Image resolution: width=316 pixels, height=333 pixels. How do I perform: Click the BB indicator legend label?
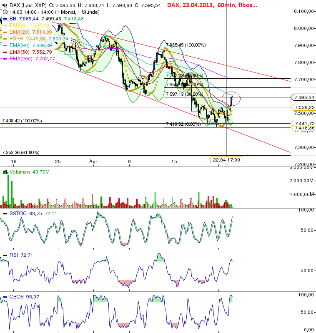click(13, 19)
